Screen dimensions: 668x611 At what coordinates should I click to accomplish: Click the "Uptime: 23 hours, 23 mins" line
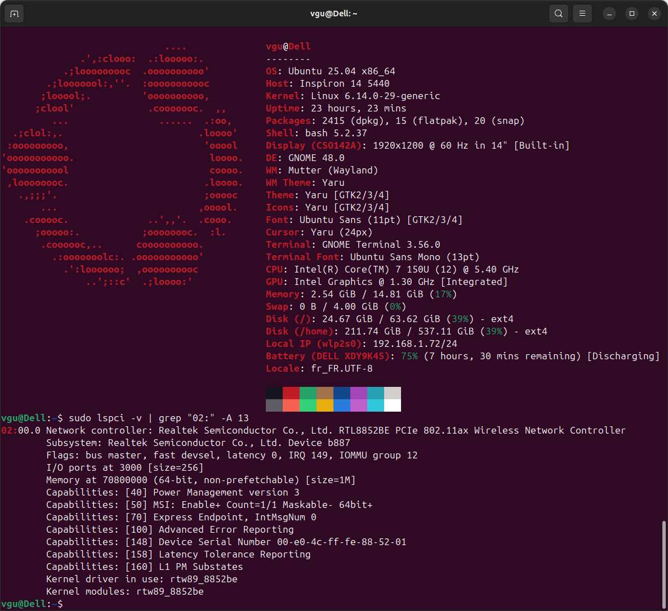pyautogui.click(x=336, y=108)
